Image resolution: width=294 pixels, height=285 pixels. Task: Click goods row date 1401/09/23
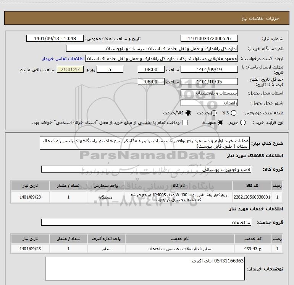click(x=30, y=197)
